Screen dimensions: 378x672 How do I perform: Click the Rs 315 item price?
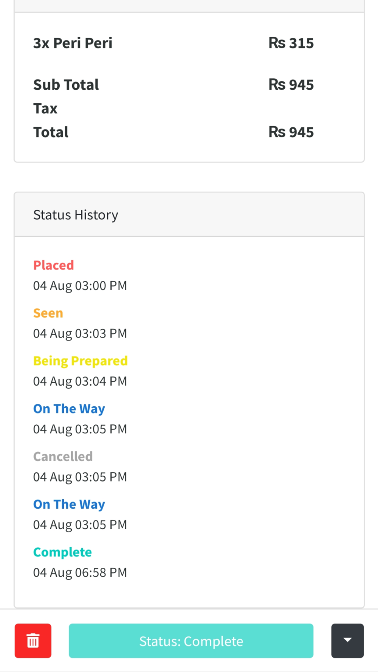tap(291, 43)
